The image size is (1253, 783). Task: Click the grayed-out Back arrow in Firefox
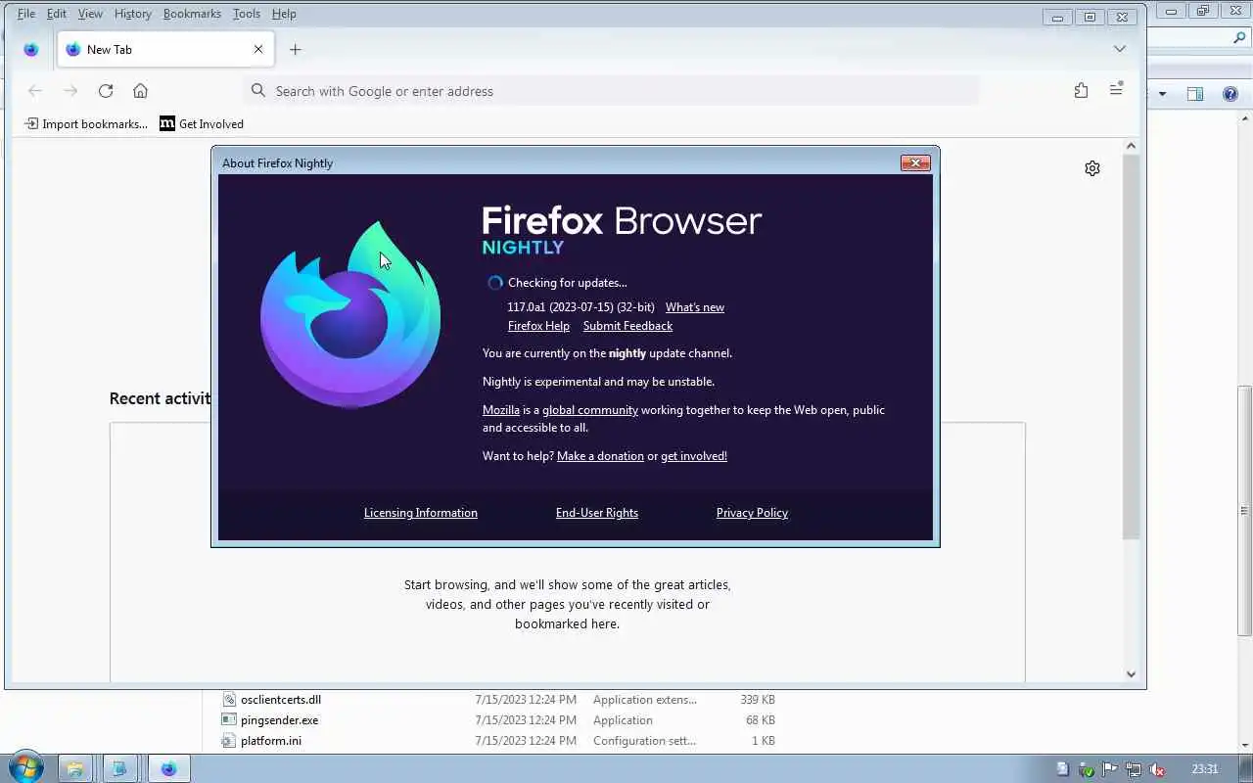(35, 91)
